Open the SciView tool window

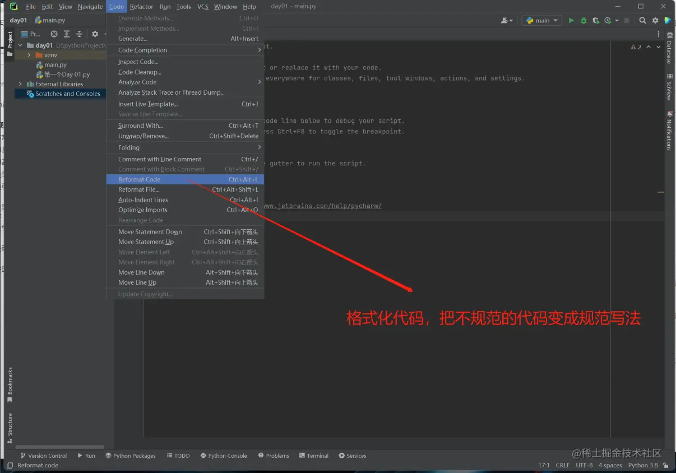[x=669, y=87]
